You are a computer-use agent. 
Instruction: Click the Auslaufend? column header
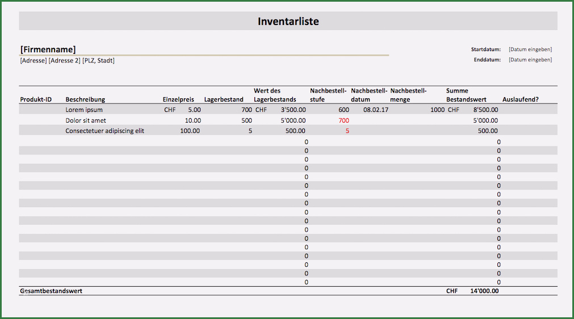(521, 99)
